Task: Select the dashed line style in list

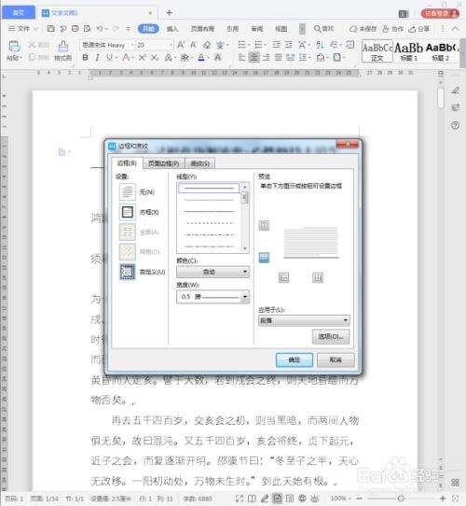Action: [209, 223]
